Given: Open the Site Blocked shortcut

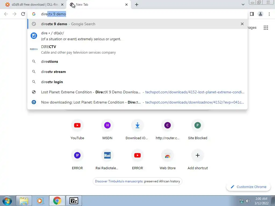Looking at the screenshot, I should (197, 129).
